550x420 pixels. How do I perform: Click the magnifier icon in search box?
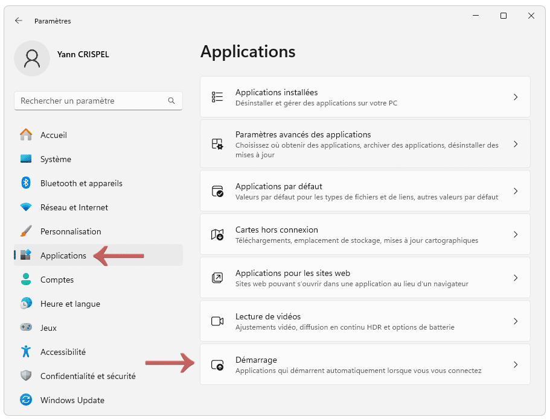171,101
